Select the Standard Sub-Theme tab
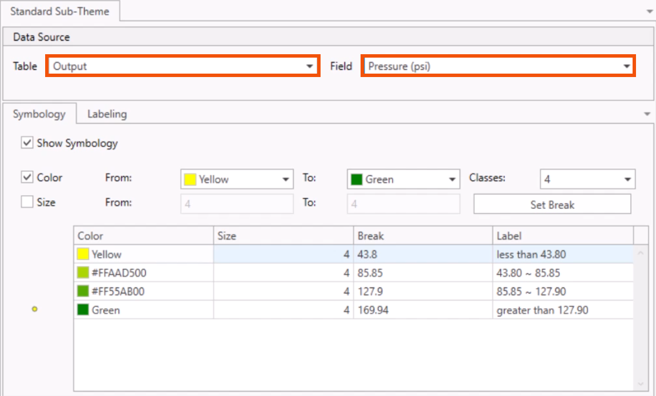The image size is (656, 396). pos(59,11)
